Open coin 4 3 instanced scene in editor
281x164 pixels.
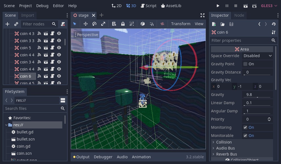[x=46, y=34]
